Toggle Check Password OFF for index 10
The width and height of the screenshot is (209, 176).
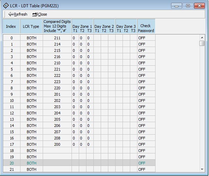(146, 101)
